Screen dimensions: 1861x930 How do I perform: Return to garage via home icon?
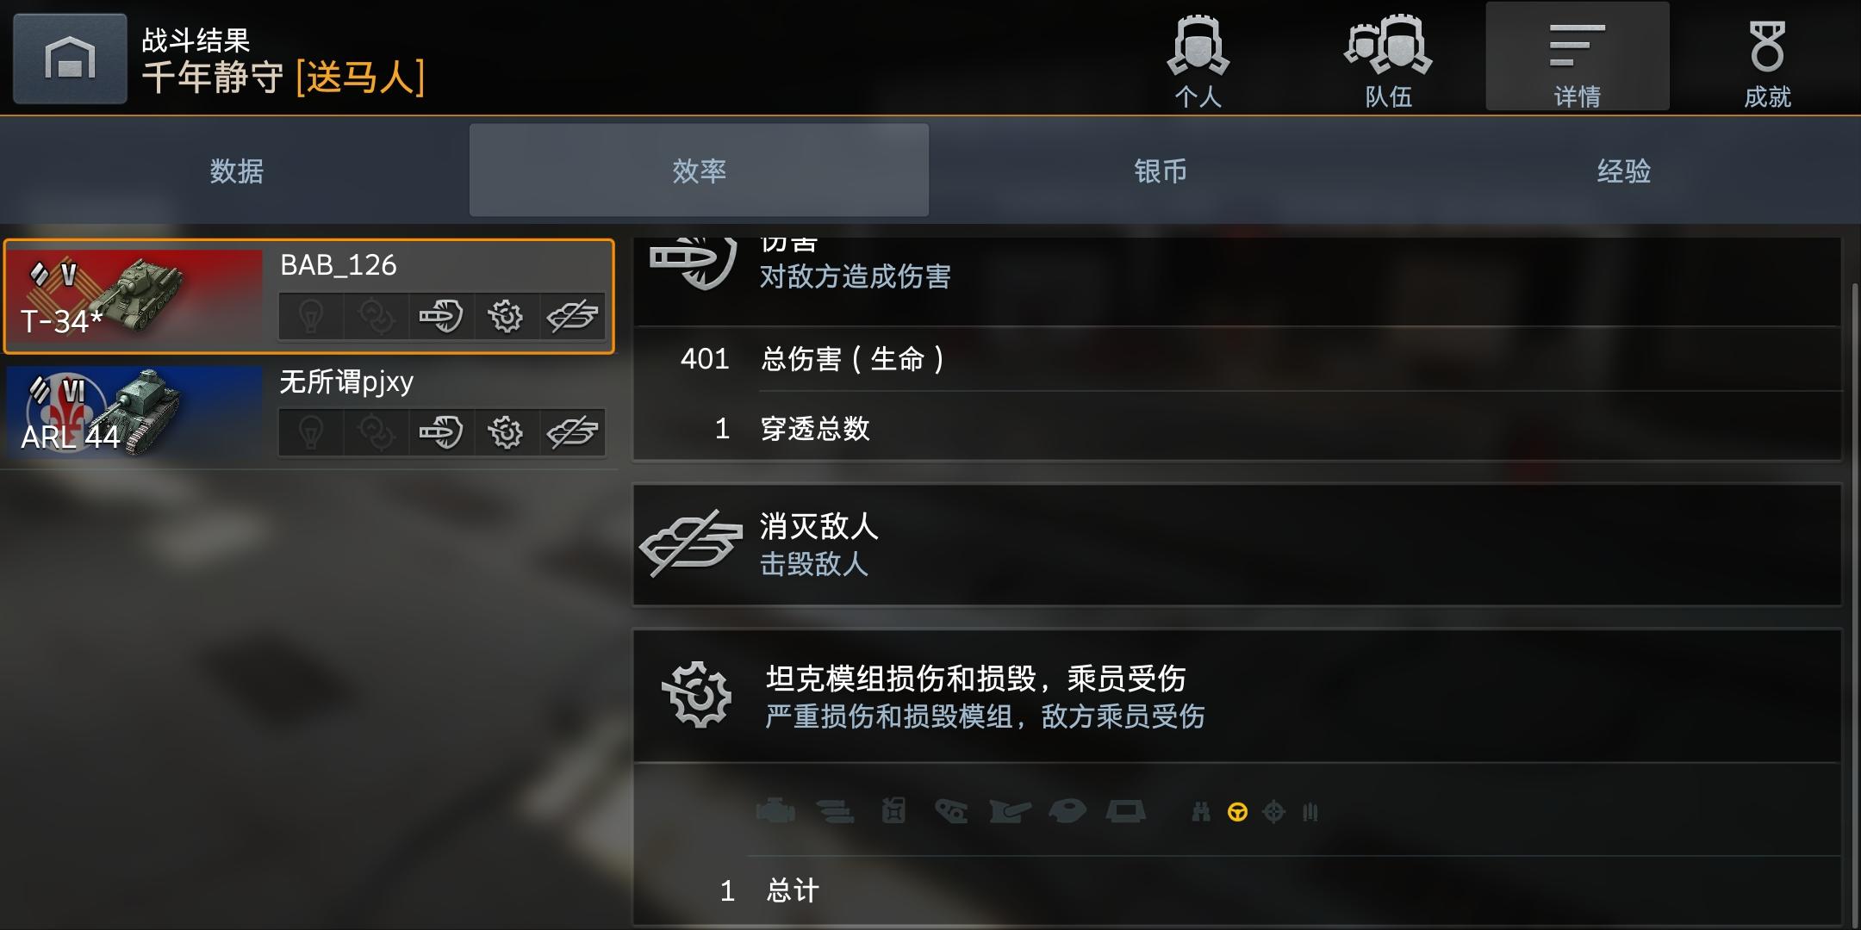click(70, 59)
